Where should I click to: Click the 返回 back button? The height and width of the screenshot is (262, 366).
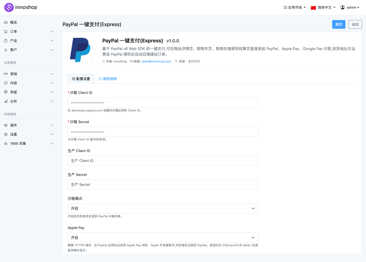(x=355, y=24)
